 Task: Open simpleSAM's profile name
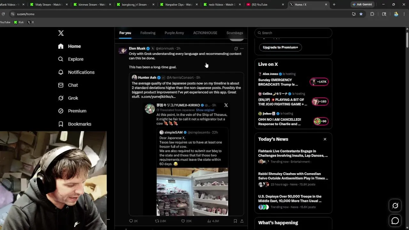pyautogui.click(x=174, y=132)
